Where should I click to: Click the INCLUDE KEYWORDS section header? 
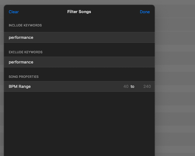point(25,25)
